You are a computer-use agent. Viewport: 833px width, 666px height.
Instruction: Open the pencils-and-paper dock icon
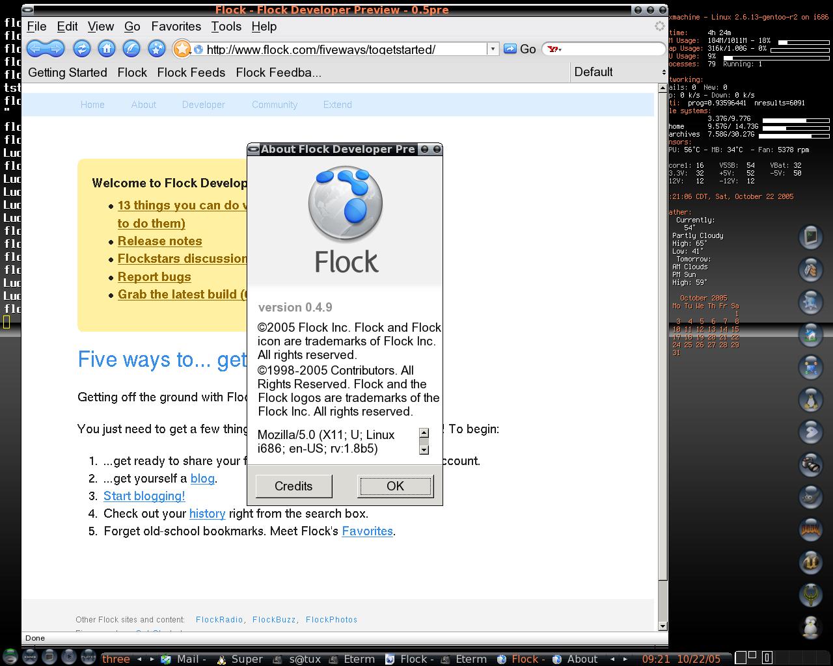coord(811,269)
